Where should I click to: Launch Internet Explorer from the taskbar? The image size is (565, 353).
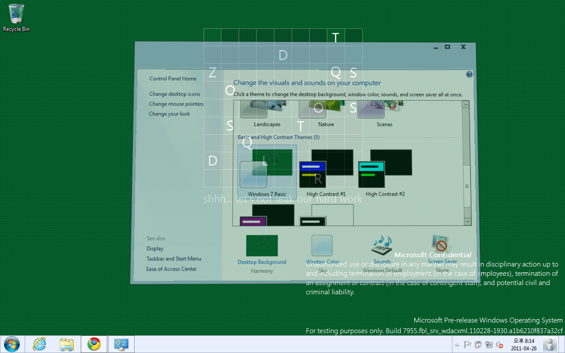[40, 344]
